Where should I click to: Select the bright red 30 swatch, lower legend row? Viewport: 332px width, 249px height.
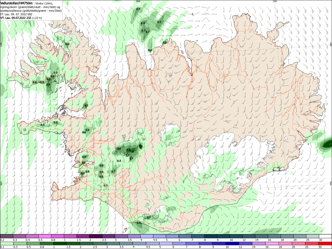pos(325,244)
